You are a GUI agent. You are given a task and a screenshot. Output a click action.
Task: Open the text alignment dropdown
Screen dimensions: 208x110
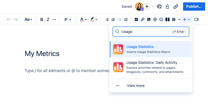(68, 19)
